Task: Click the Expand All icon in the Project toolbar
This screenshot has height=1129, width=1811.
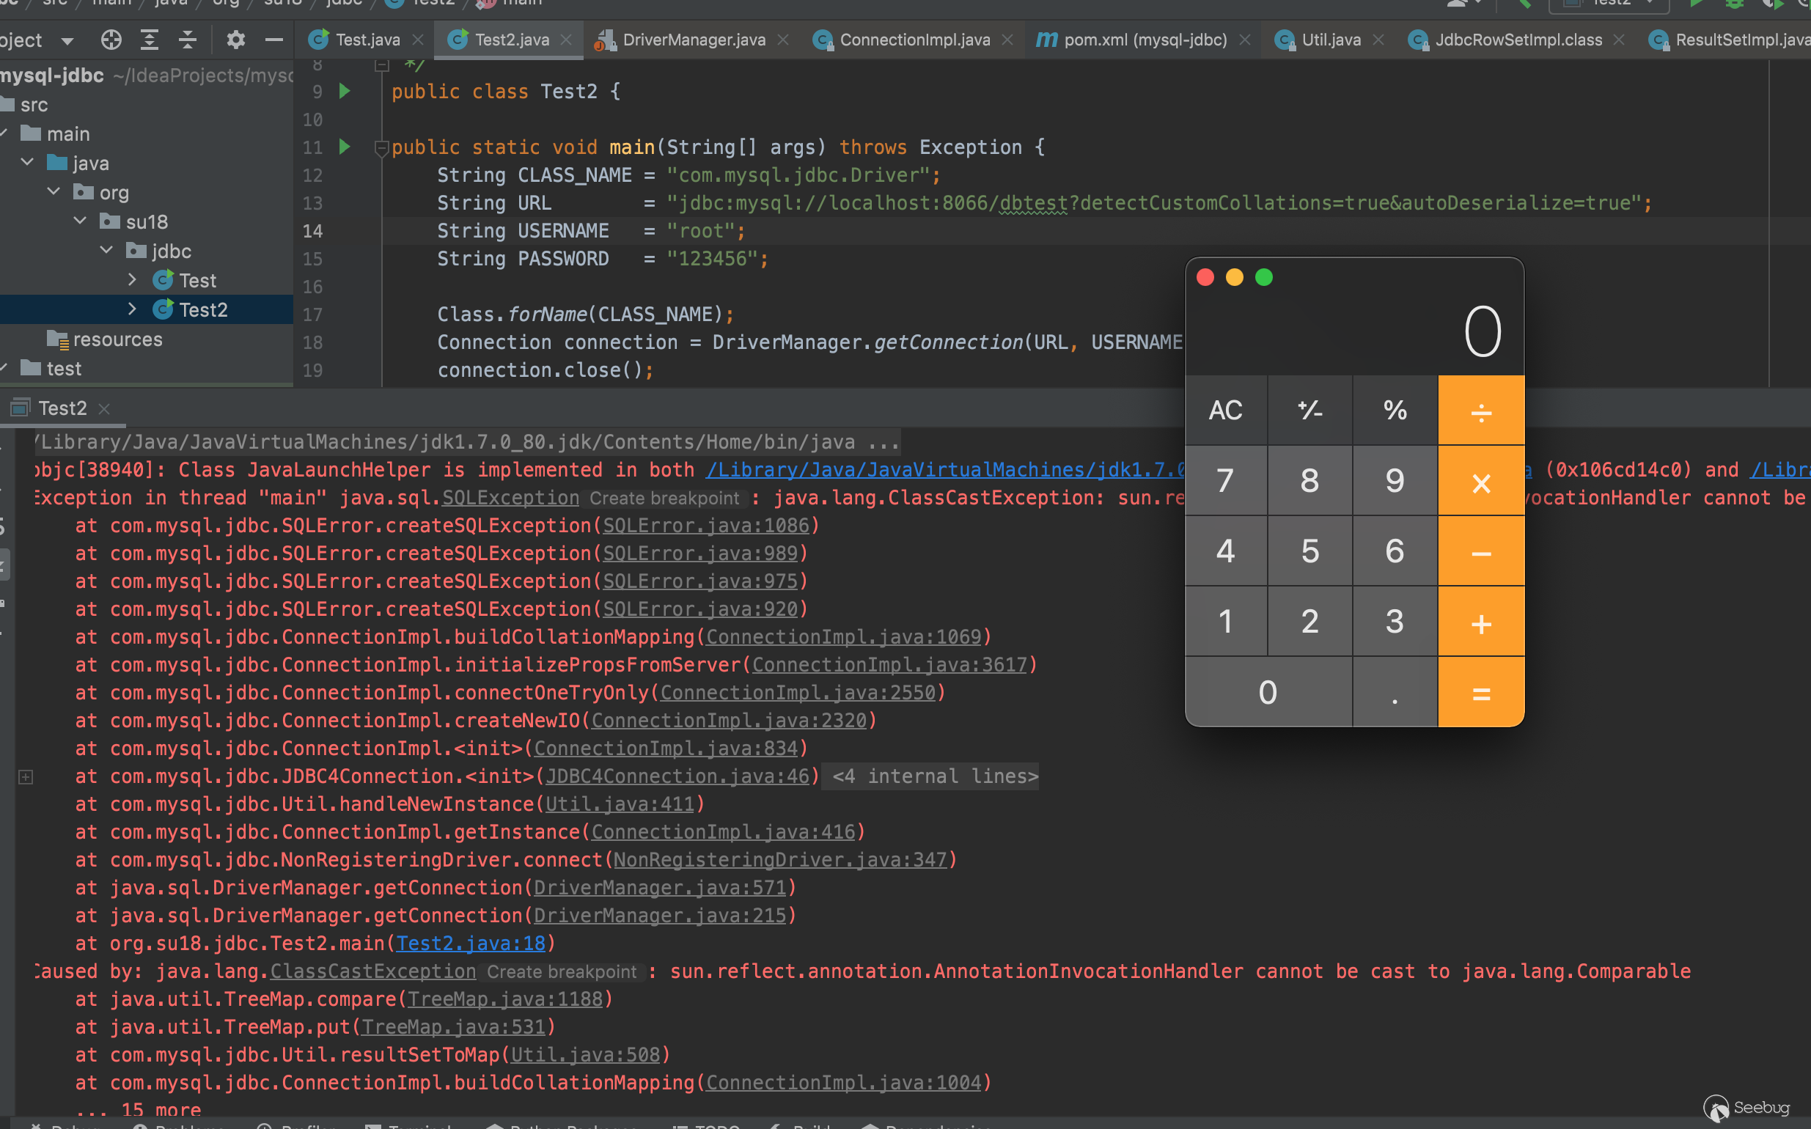Action: tap(150, 40)
